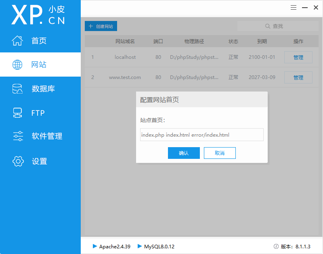
Task: Click 管理 for www.test.com row
Action: (x=298, y=77)
